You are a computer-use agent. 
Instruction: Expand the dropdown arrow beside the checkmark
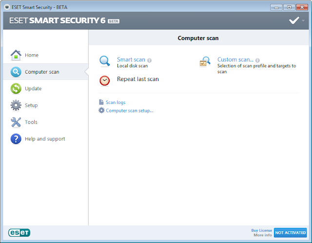click(x=303, y=20)
